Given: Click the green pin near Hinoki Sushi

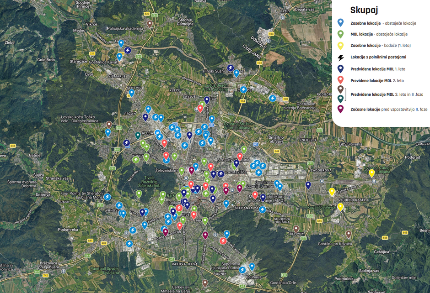Looking at the screenshot, I should pos(202,103).
